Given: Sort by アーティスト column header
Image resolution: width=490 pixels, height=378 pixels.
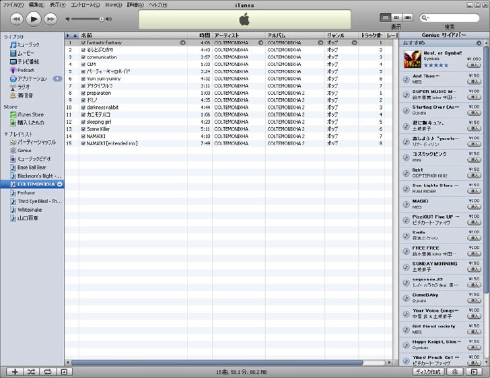Looking at the screenshot, I should [239, 35].
